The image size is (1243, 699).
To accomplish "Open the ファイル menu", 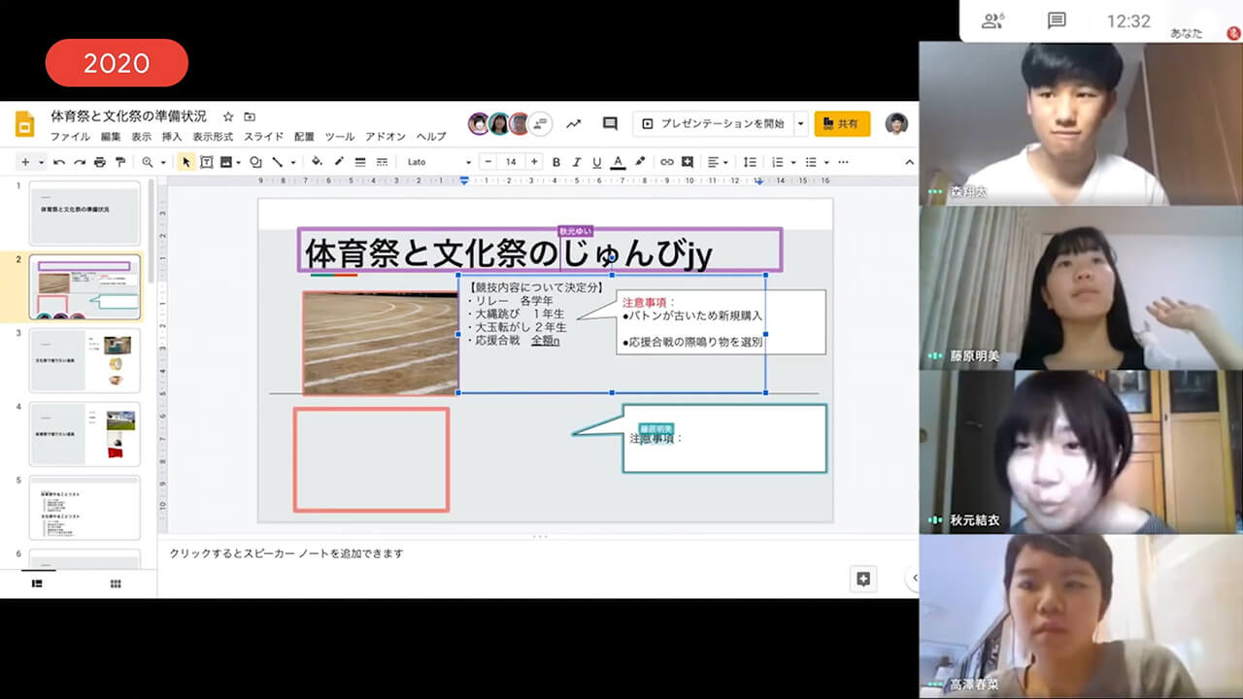I will pyautogui.click(x=70, y=137).
